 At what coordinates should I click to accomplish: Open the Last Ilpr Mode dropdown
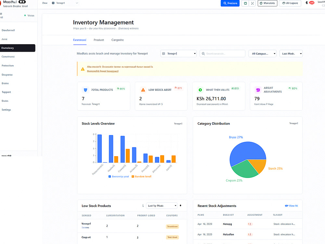(x=162, y=206)
